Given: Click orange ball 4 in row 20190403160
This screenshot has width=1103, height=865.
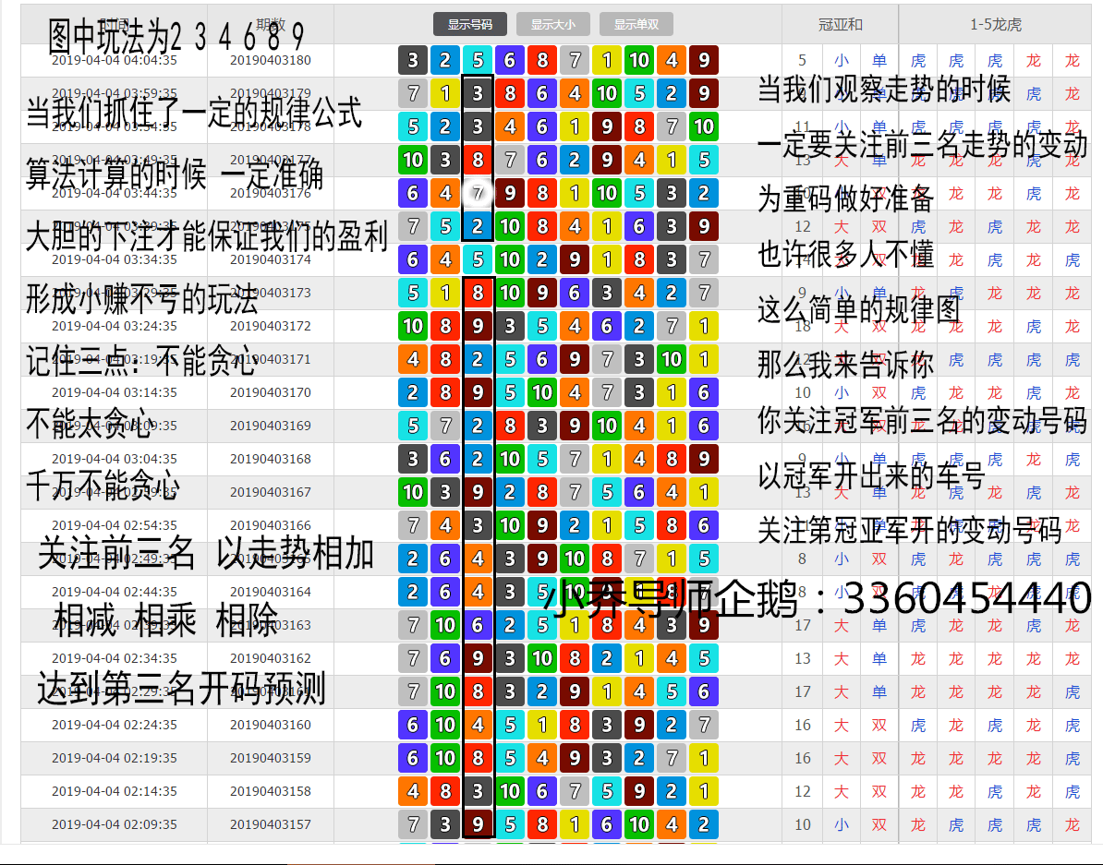Looking at the screenshot, I should coord(478,725).
